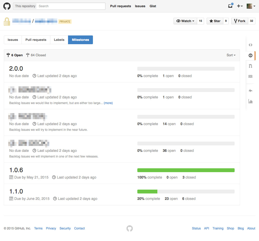Select the Issues icon in right sidebar

(x=251, y=55)
